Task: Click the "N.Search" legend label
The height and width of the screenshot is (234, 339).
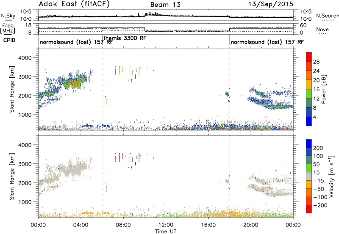Action: coord(327,16)
